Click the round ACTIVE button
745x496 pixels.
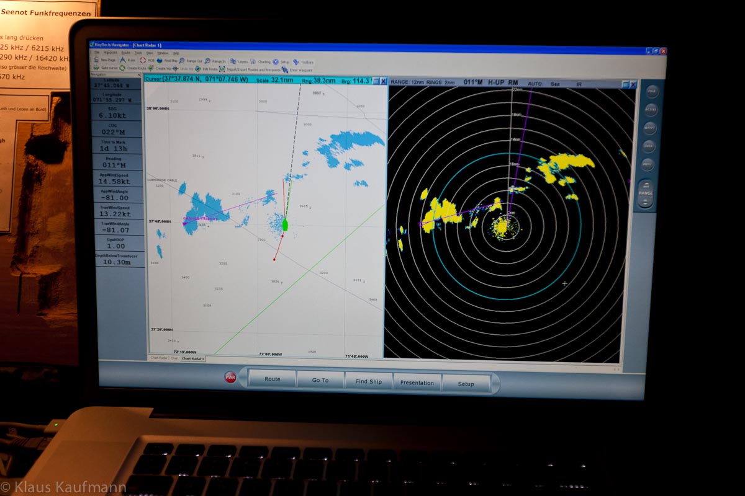click(x=650, y=110)
